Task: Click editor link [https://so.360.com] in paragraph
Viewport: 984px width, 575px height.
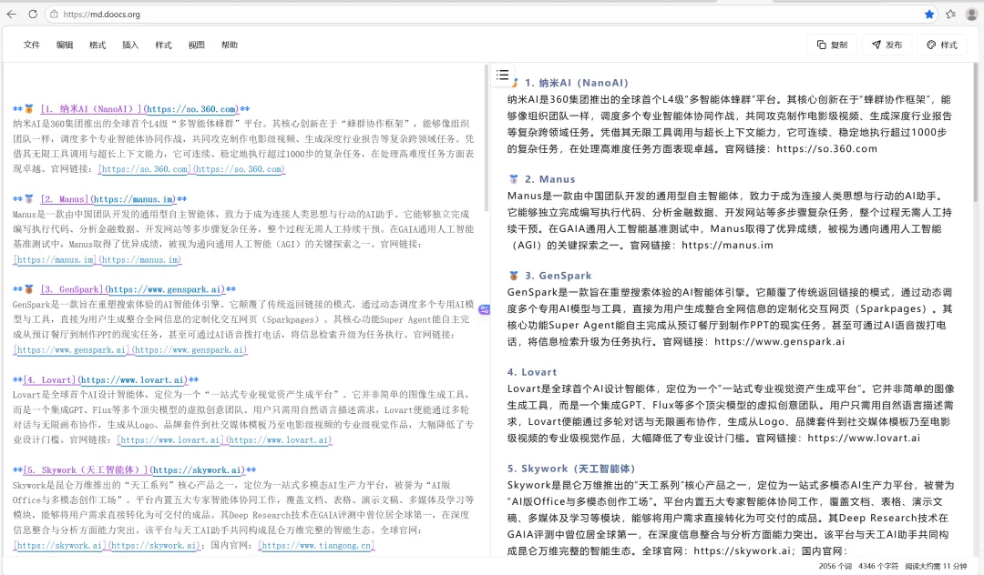Action: 144,169
